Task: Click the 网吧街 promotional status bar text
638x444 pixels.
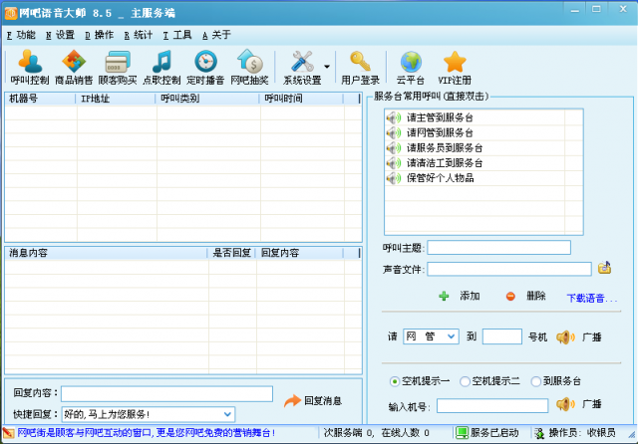Action: click(x=147, y=433)
